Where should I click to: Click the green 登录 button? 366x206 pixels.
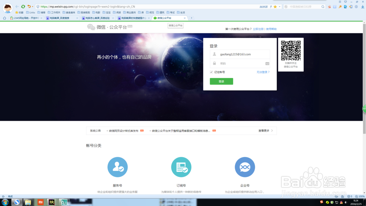[x=221, y=81]
